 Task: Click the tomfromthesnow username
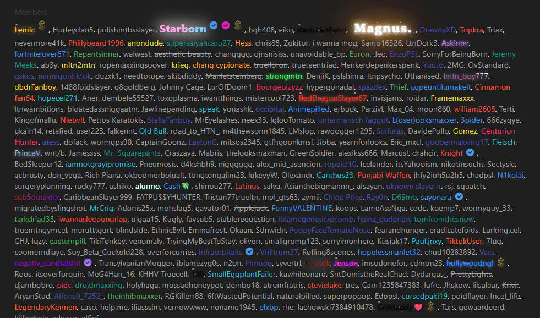(x=444, y=219)
